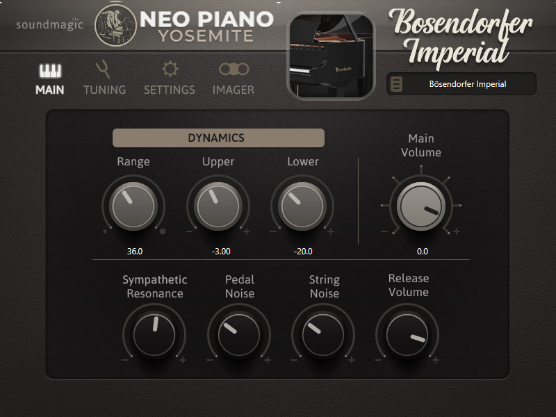556x417 pixels.
Task: Click the Pedal Noise knob
Action: 239,335
